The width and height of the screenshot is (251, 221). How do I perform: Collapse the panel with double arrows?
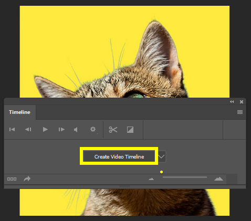(x=232, y=102)
